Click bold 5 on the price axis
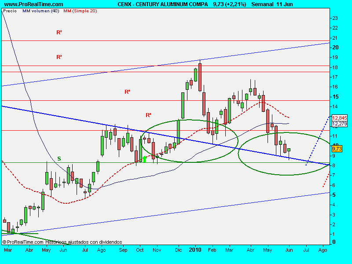The height and width of the screenshot is (264, 352). (x=334, y=195)
